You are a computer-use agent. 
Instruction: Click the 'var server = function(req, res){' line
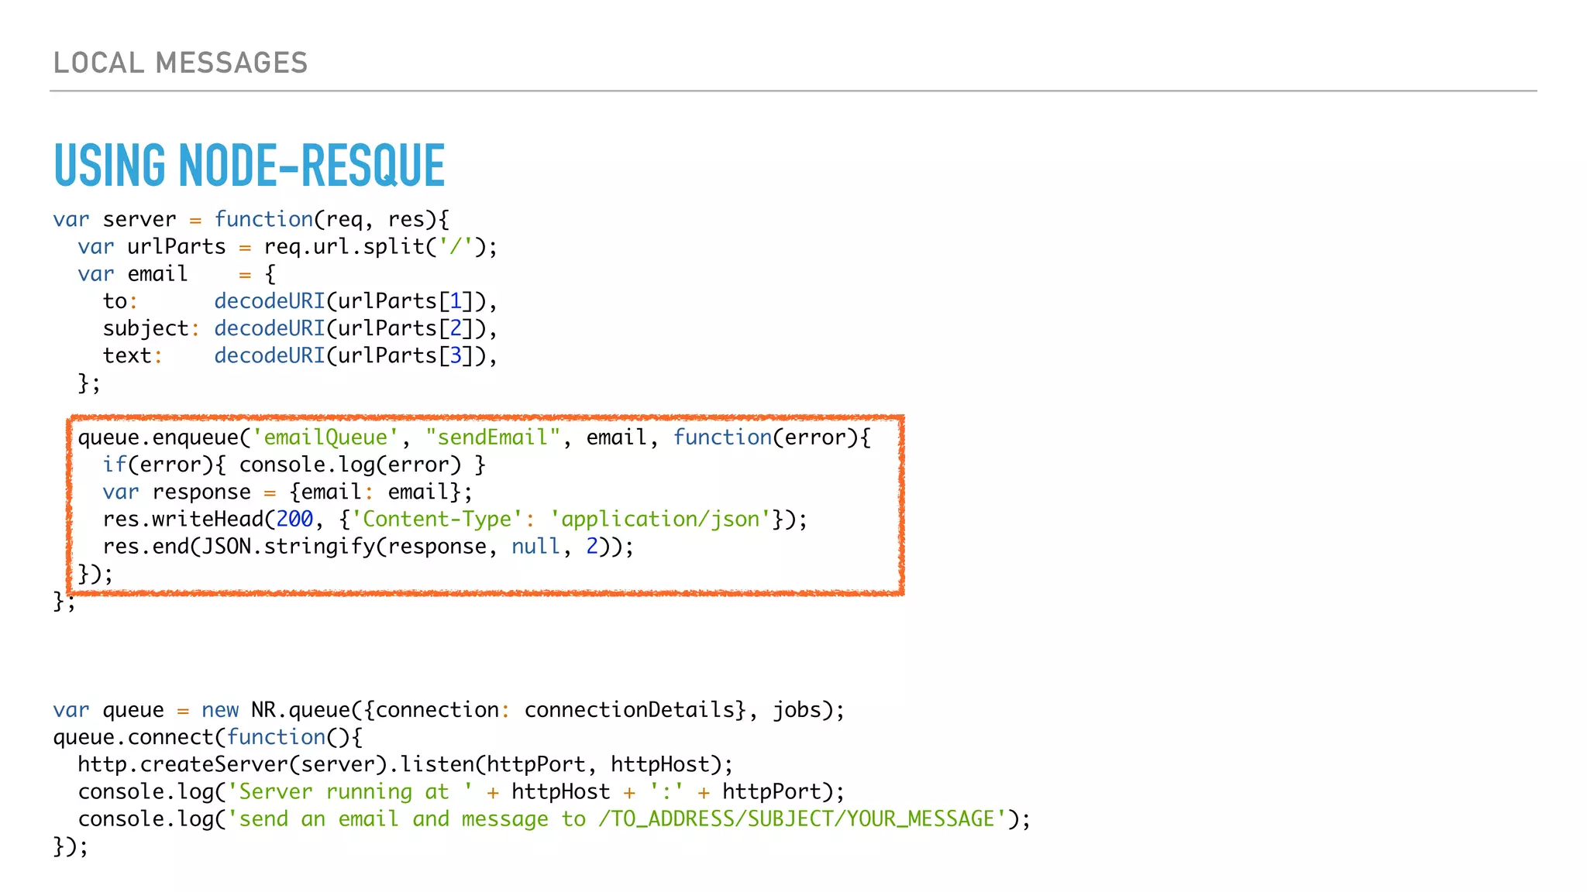250,219
